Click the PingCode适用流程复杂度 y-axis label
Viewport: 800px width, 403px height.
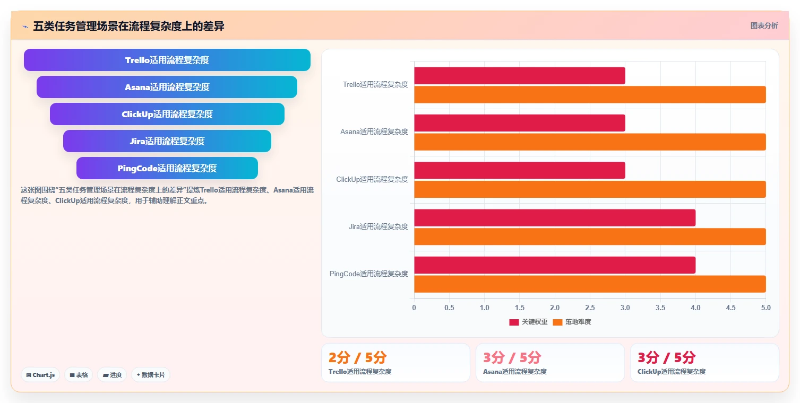click(369, 274)
